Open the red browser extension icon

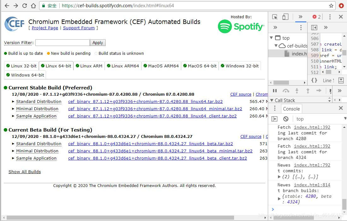(x=341, y=6)
